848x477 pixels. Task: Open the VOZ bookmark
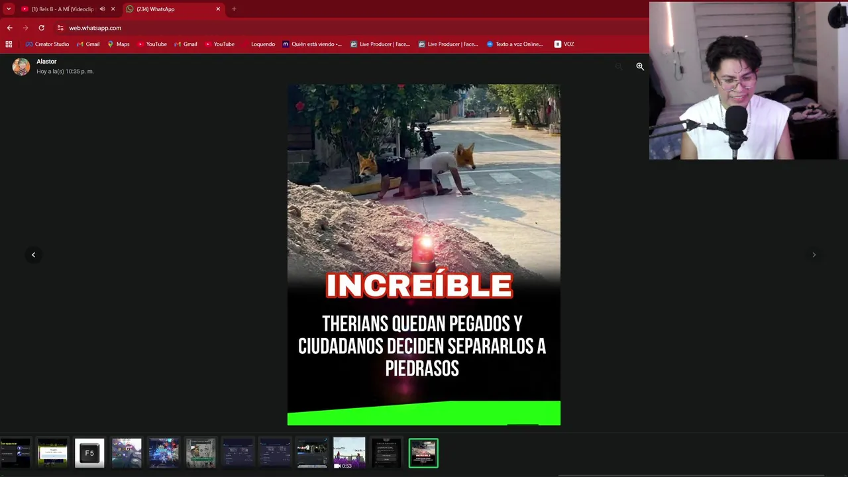coord(564,44)
